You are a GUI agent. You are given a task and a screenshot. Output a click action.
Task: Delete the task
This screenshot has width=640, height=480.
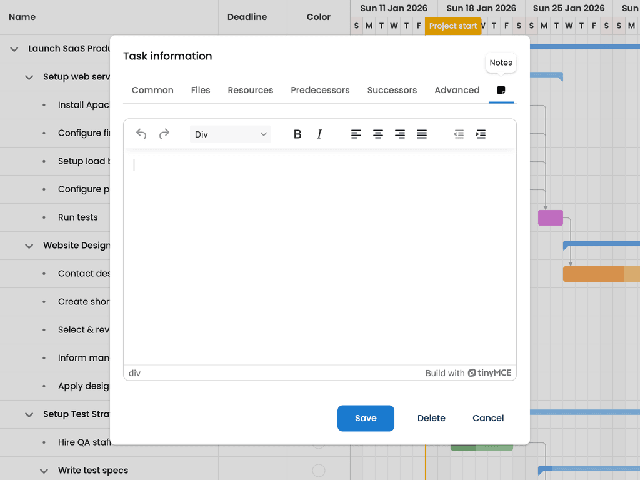click(x=431, y=418)
